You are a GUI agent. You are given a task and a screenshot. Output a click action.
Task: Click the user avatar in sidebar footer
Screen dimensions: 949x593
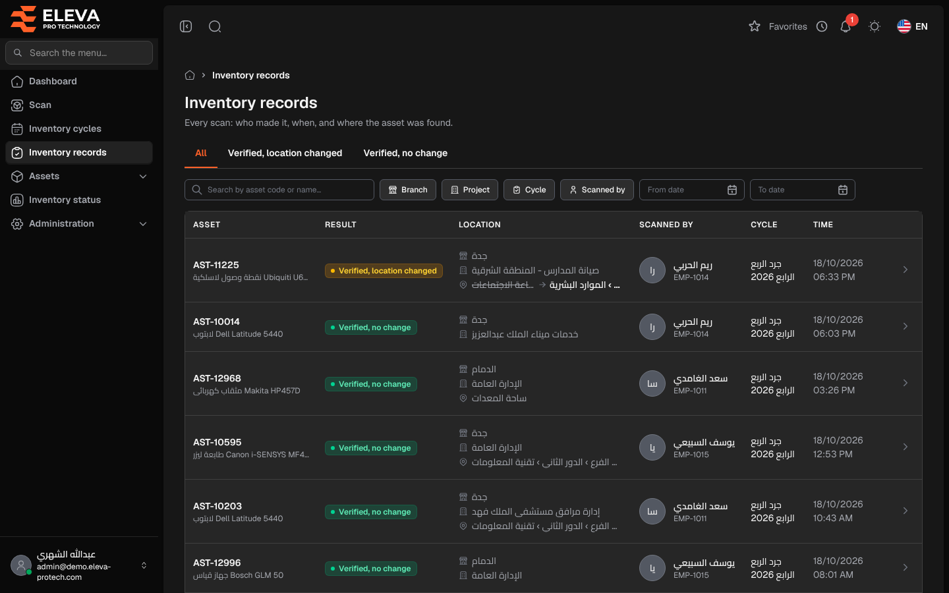[x=21, y=565]
